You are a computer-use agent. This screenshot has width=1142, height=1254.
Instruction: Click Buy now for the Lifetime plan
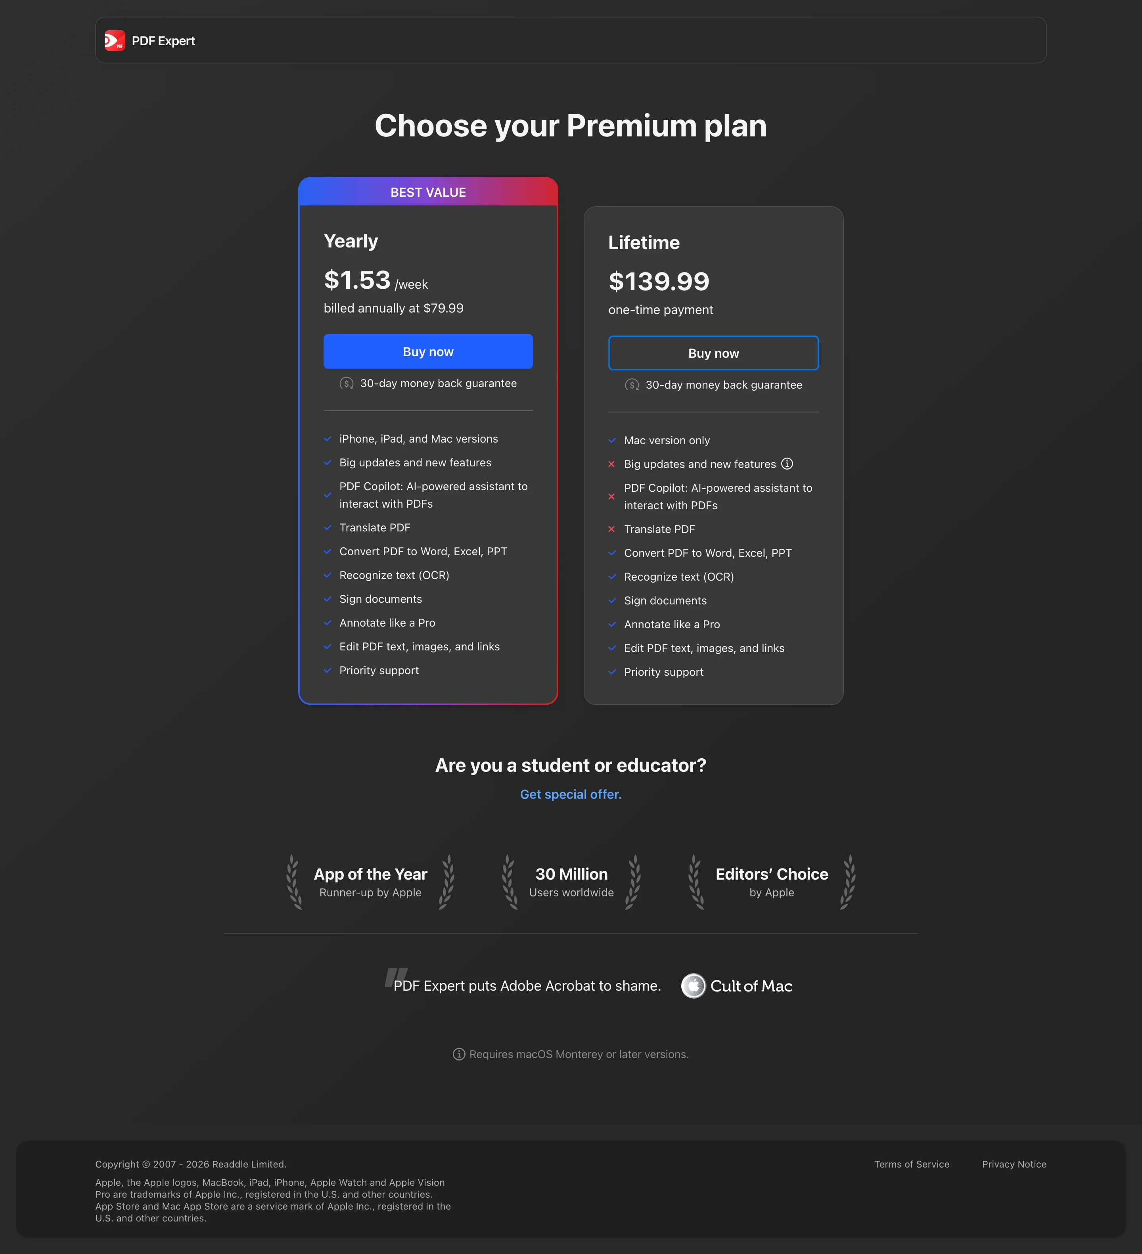(x=713, y=353)
